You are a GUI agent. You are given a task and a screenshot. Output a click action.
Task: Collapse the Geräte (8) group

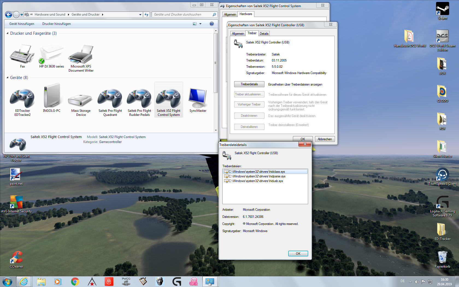tap(7, 78)
